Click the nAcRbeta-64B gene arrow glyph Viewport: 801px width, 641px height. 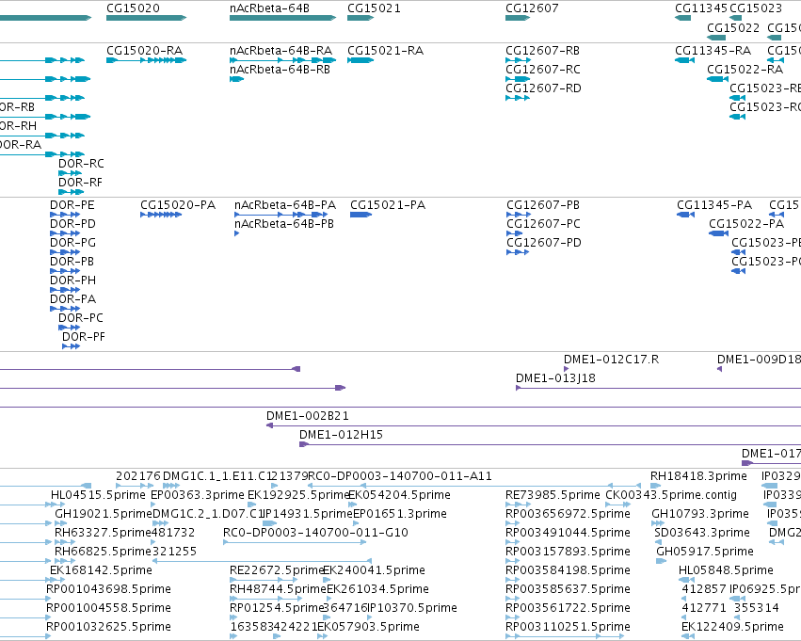tap(282, 18)
